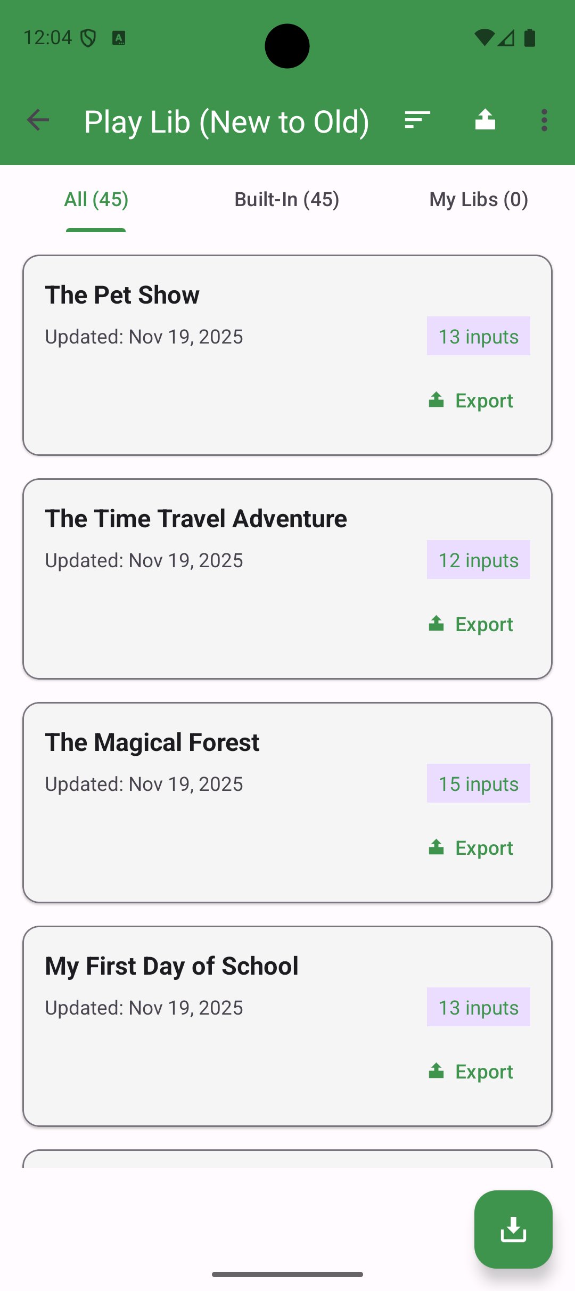Tap the battery icon in status bar
The width and height of the screenshot is (575, 1291).
pyautogui.click(x=530, y=38)
